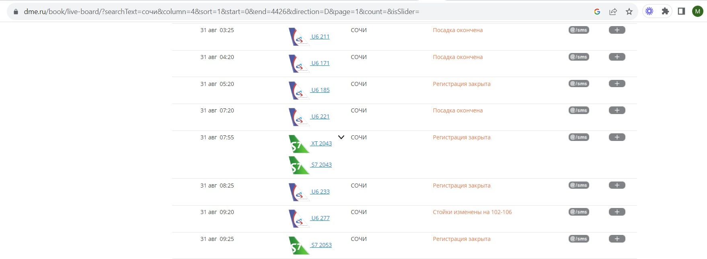This screenshot has width=707, height=259.
Task: Open the browser extensions puzzle icon
Action: coord(665,11)
